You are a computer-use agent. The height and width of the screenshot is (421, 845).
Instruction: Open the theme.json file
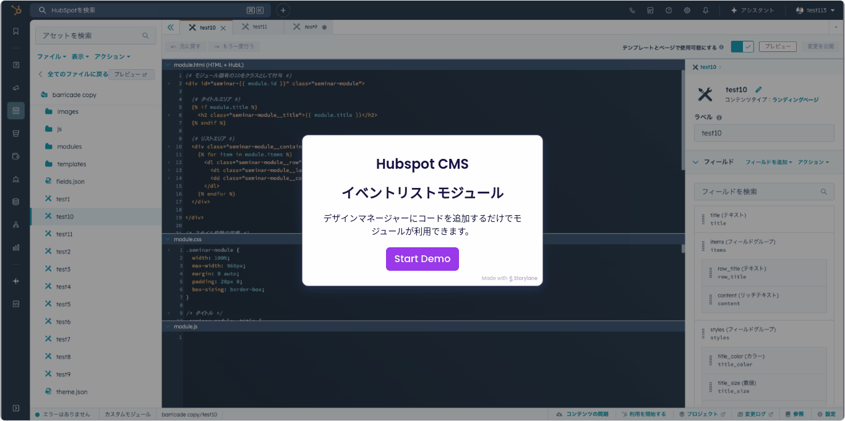pyautogui.click(x=66, y=392)
